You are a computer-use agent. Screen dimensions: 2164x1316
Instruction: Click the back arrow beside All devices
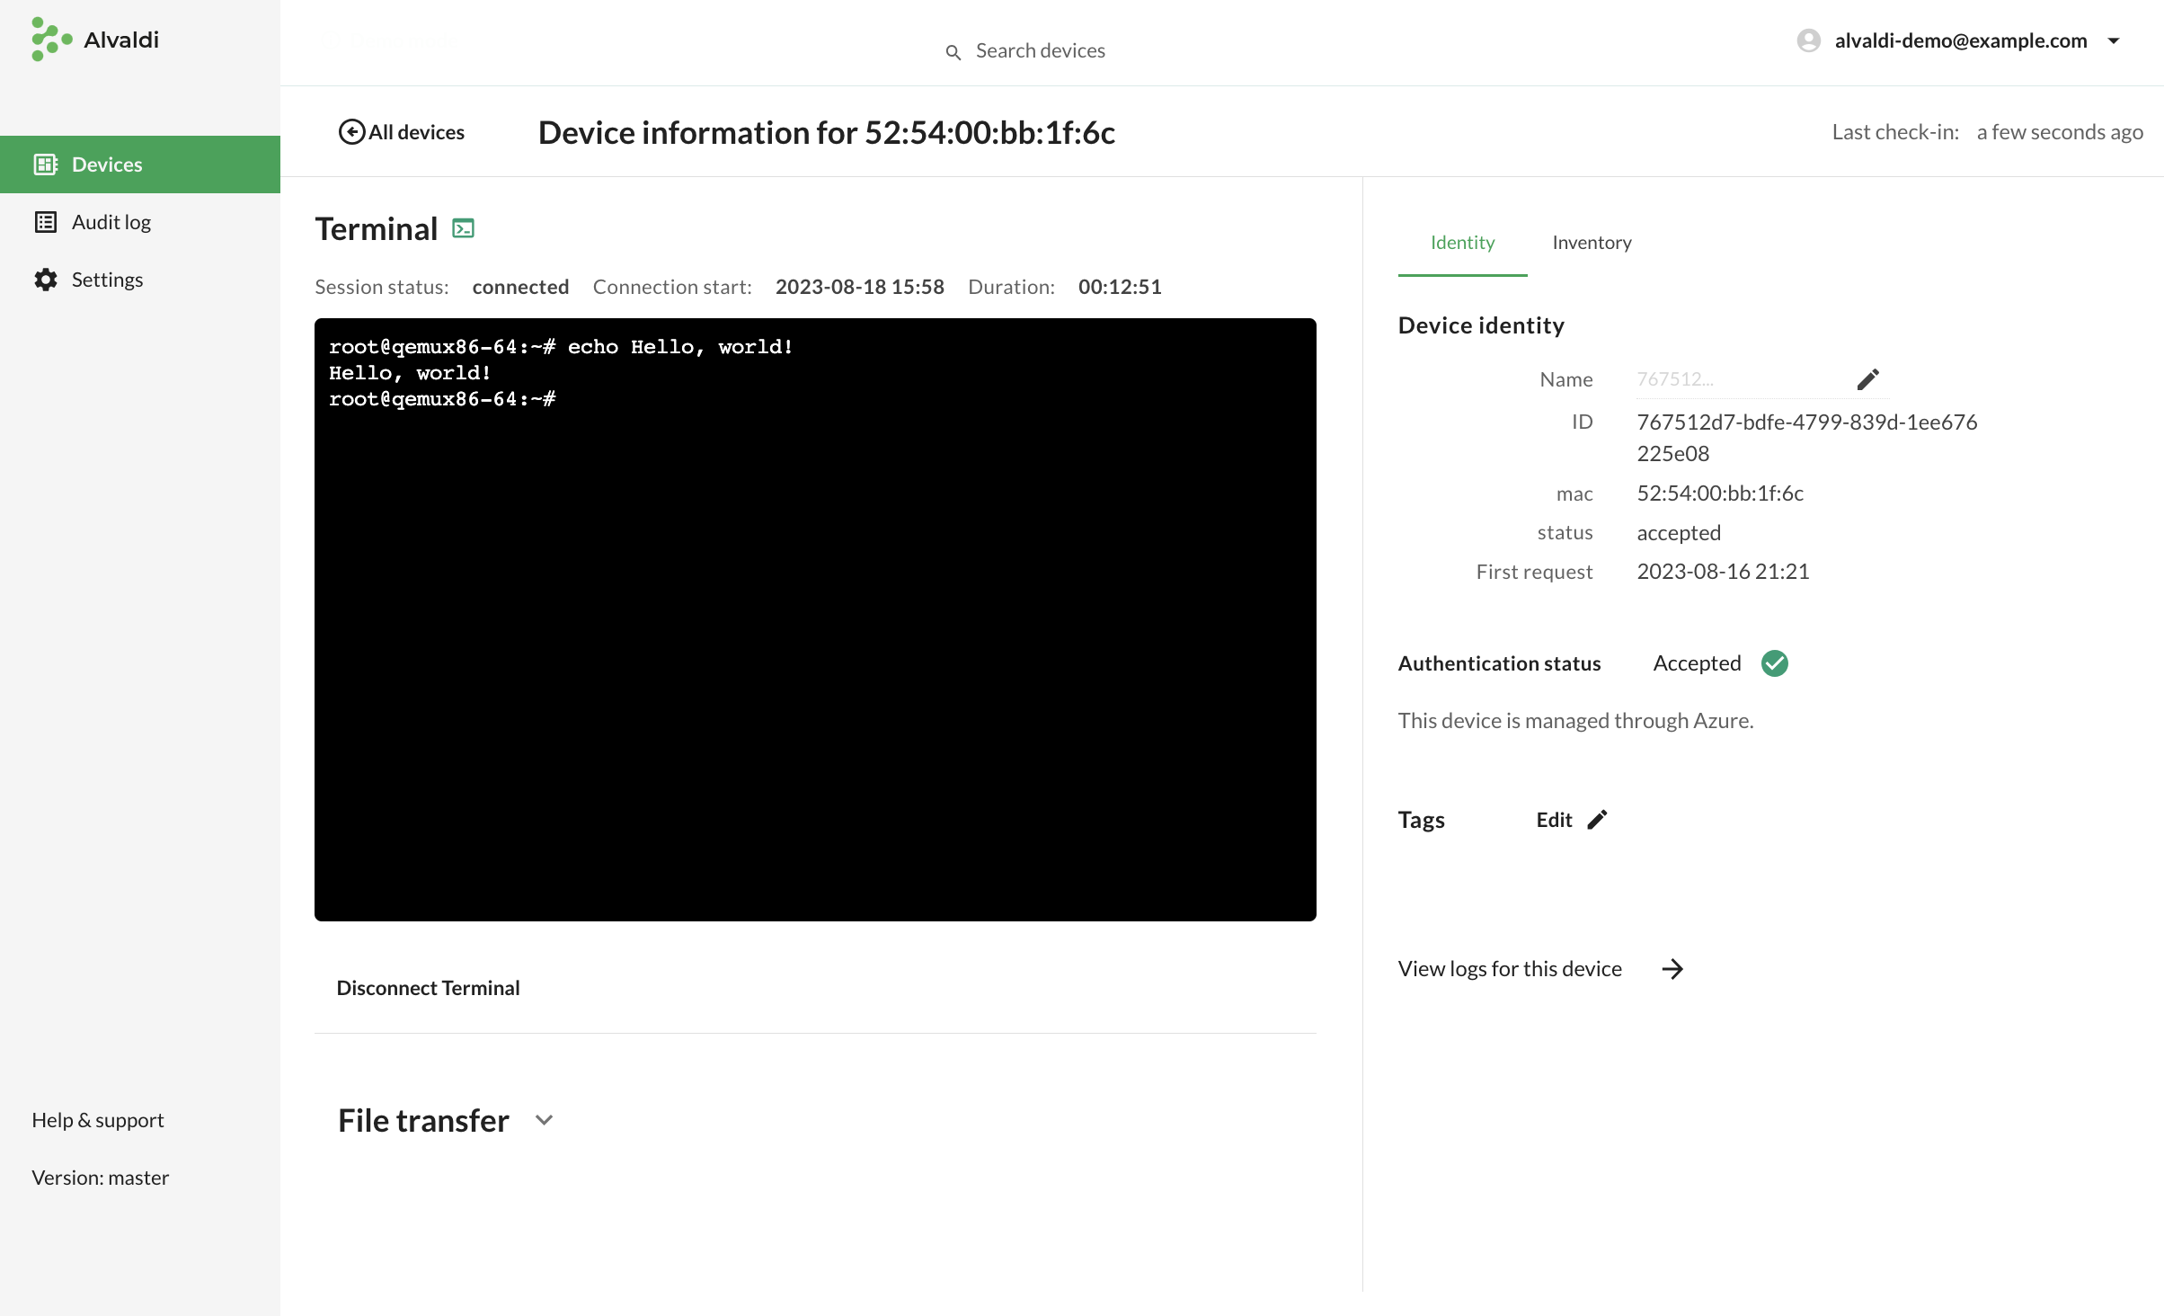pos(351,132)
